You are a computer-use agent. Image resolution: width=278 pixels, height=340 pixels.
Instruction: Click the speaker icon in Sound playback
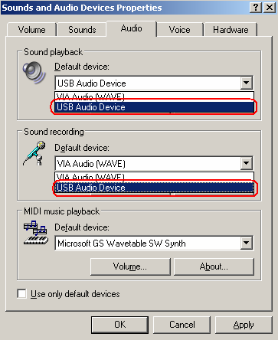coord(34,73)
